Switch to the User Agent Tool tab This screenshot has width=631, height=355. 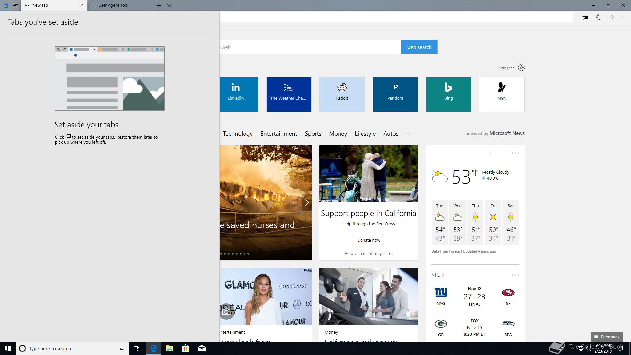point(120,5)
